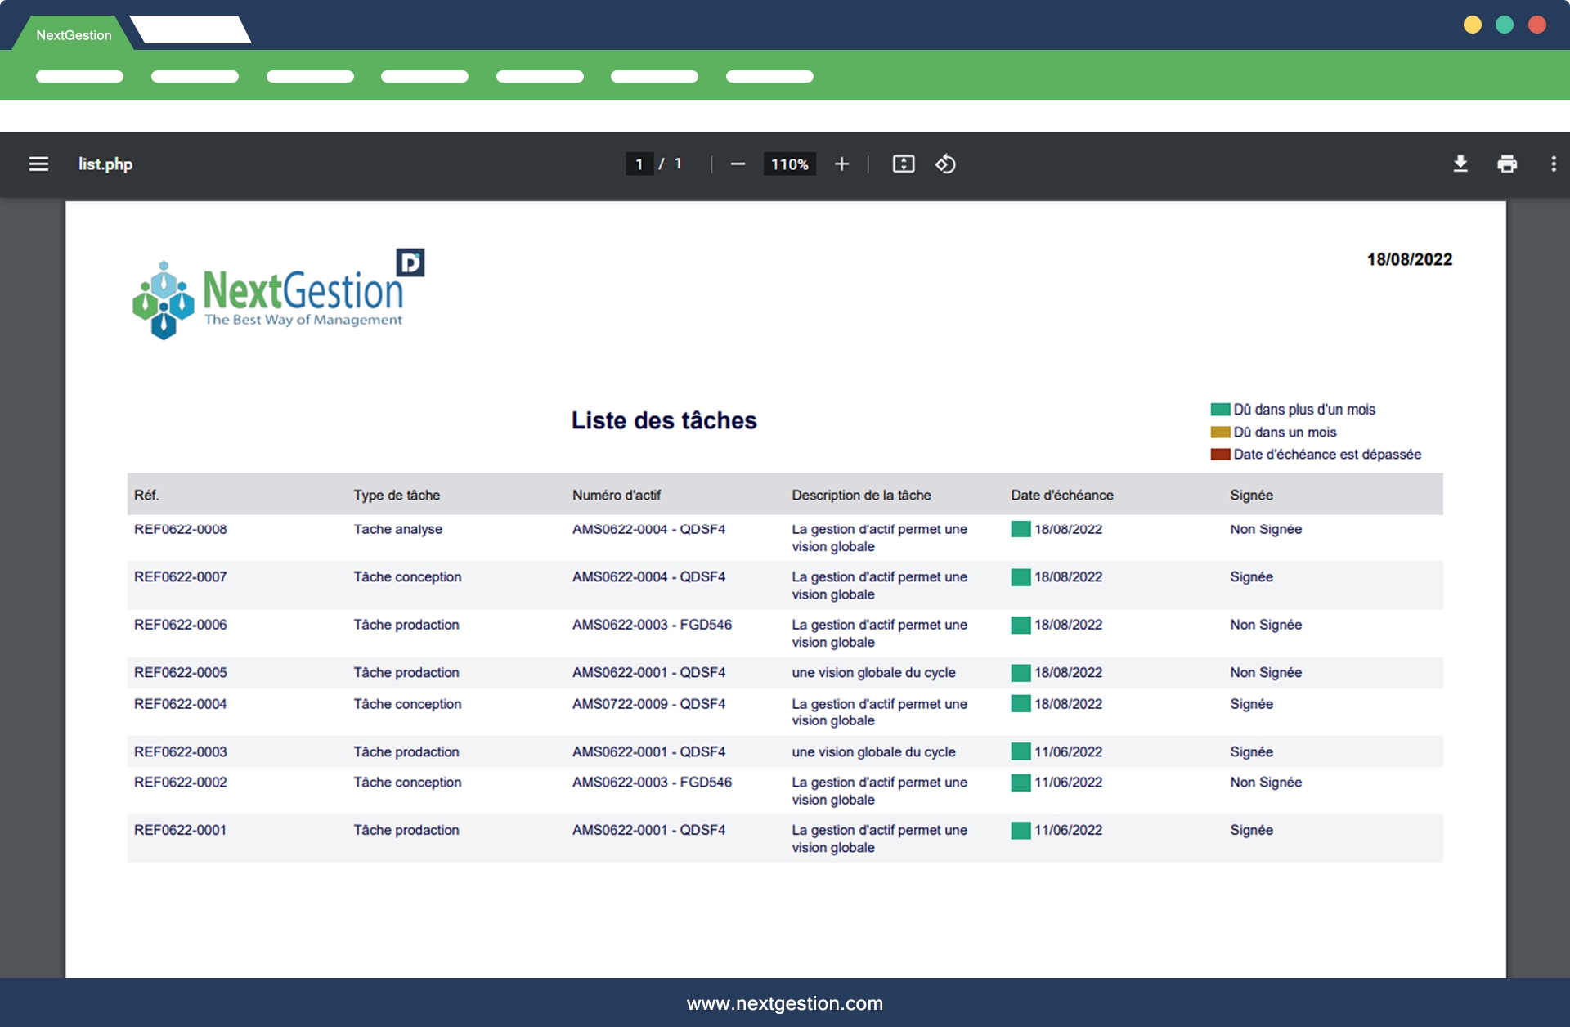Switch to the NextGestion tab
1570x1027 pixels.
tap(74, 35)
